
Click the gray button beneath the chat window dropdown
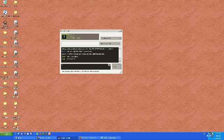tap(110, 43)
